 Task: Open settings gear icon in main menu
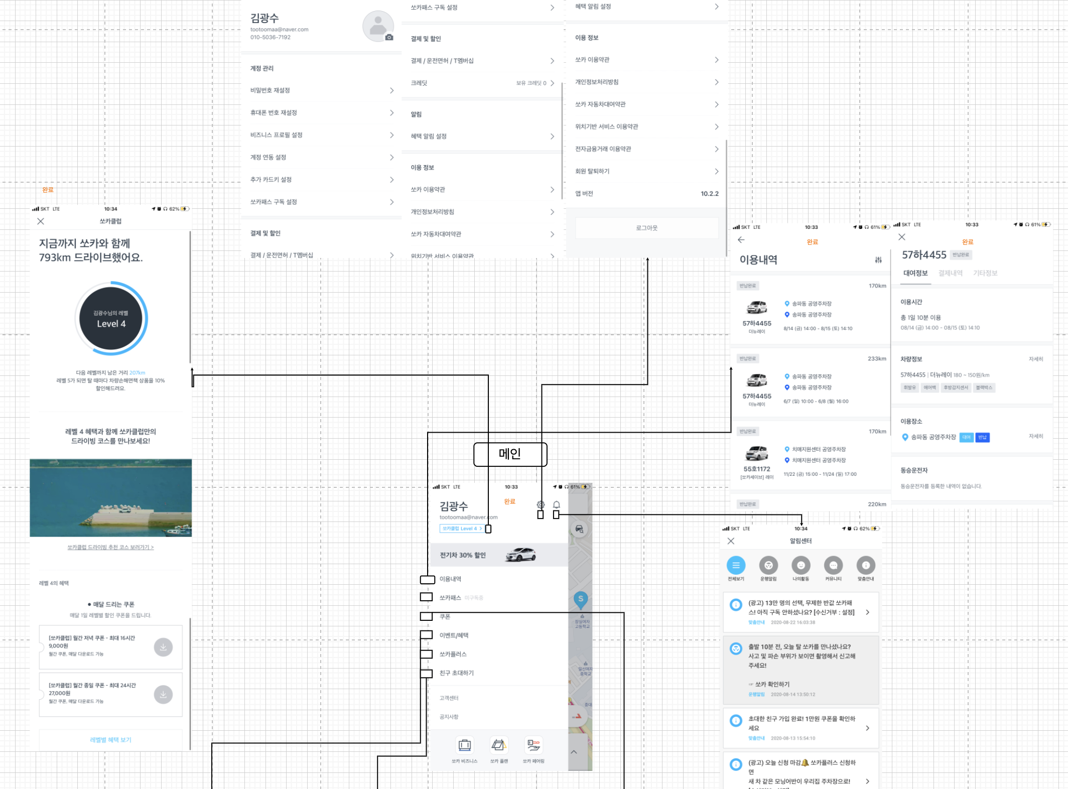coord(541,504)
